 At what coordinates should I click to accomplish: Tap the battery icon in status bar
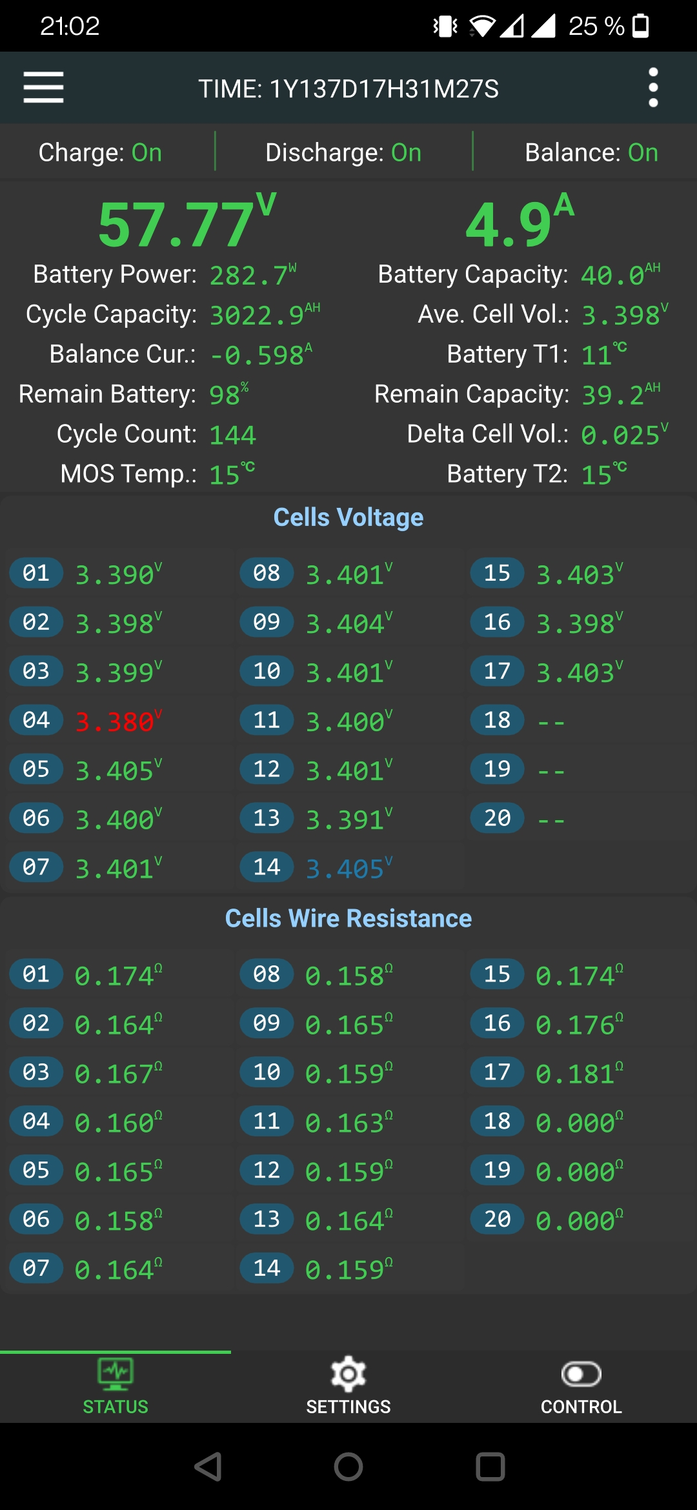(x=640, y=26)
